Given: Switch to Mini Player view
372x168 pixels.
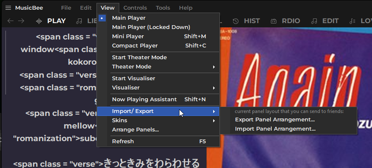Looking at the screenshot, I should click(x=158, y=37).
